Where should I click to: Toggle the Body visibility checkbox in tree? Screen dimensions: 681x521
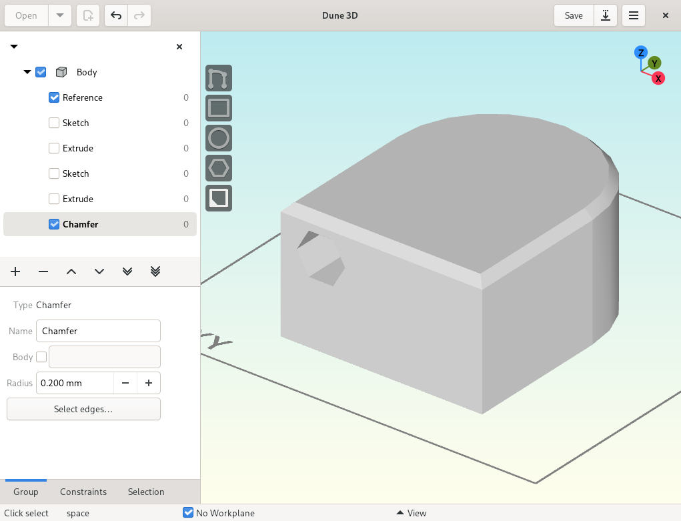(x=41, y=72)
